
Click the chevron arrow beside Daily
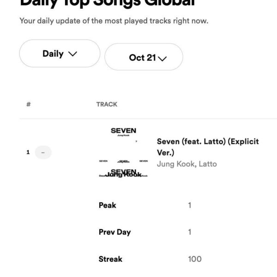click(x=72, y=54)
